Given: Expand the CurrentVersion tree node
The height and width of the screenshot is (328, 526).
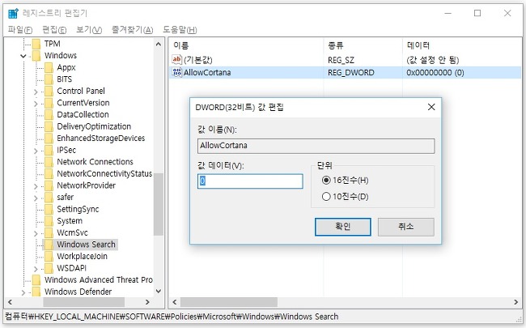Looking at the screenshot, I should pos(36,104).
